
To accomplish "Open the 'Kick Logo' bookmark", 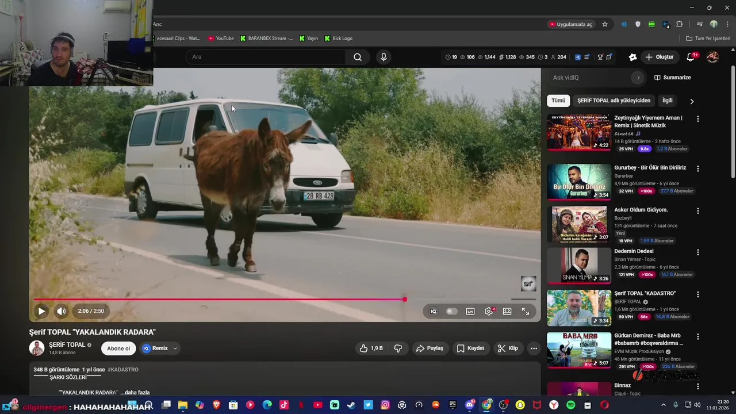I will 338,39.
